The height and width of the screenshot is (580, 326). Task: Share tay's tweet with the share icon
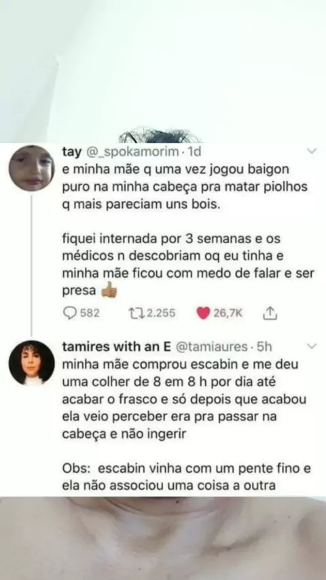pyautogui.click(x=270, y=313)
